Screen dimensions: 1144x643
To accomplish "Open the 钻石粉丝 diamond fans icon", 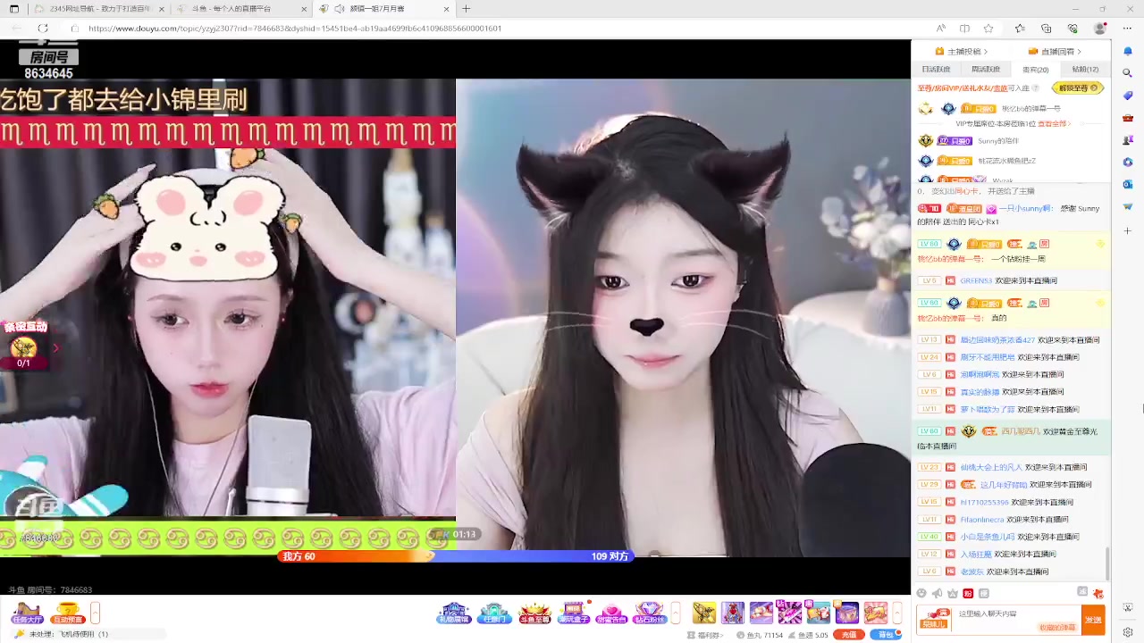I will 650,613.
